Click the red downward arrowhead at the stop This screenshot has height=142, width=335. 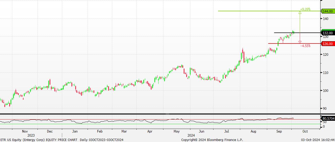point(300,42)
